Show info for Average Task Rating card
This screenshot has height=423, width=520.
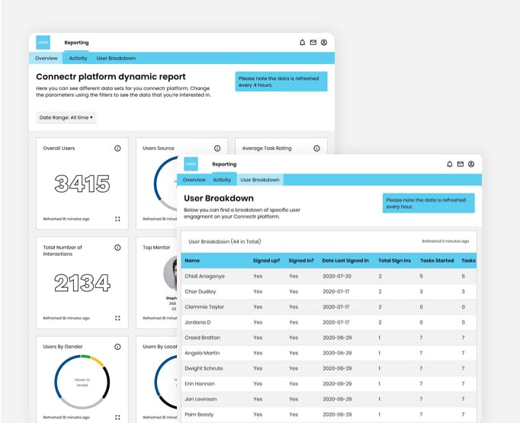(x=316, y=148)
